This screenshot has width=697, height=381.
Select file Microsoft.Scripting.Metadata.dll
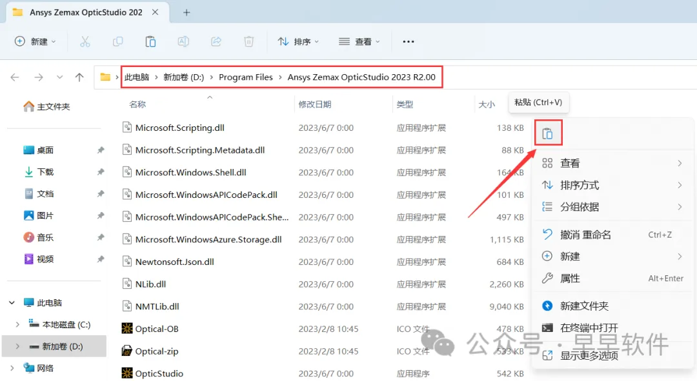pyautogui.click(x=200, y=150)
